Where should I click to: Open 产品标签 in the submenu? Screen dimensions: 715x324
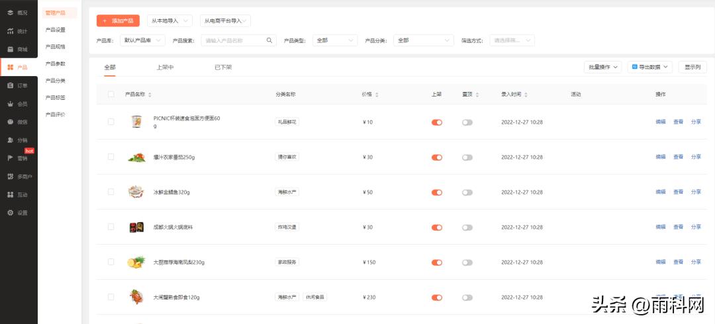[x=56, y=97]
